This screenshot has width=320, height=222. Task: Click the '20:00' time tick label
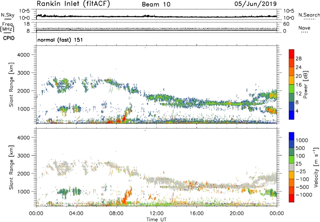(237, 214)
